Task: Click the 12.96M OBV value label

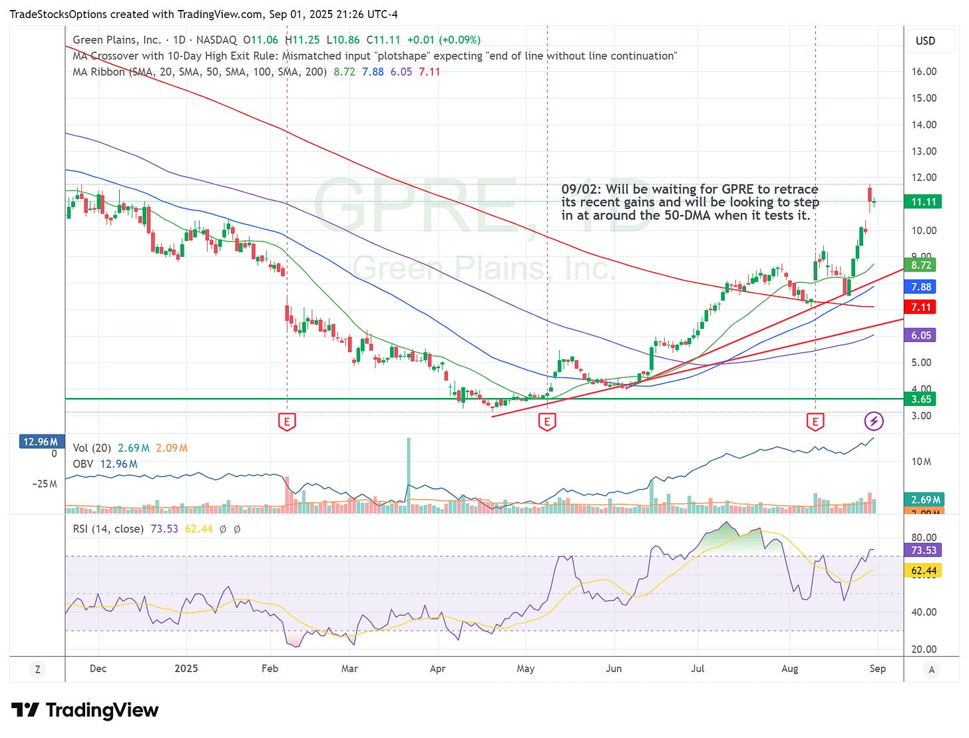Action: 41,442
